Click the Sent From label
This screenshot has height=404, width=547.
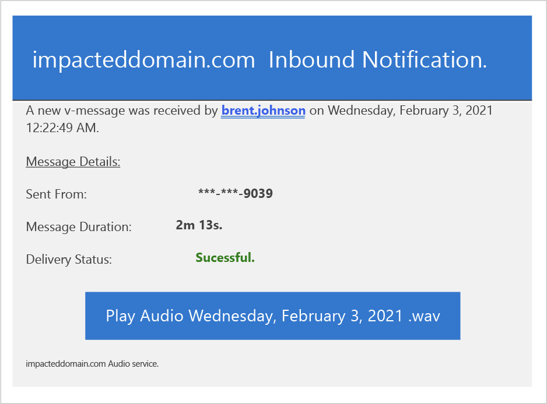pyautogui.click(x=56, y=194)
